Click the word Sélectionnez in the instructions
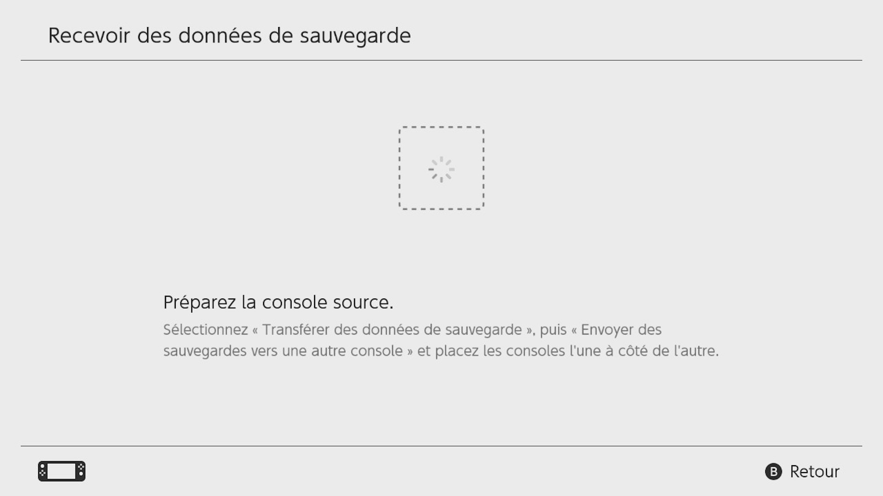 (206, 330)
